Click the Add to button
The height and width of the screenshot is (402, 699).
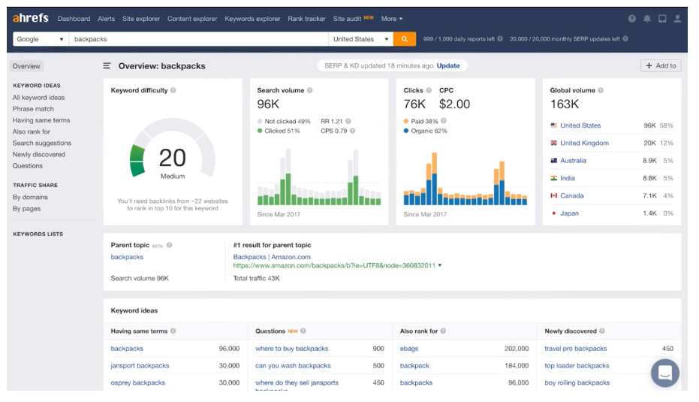click(x=661, y=66)
